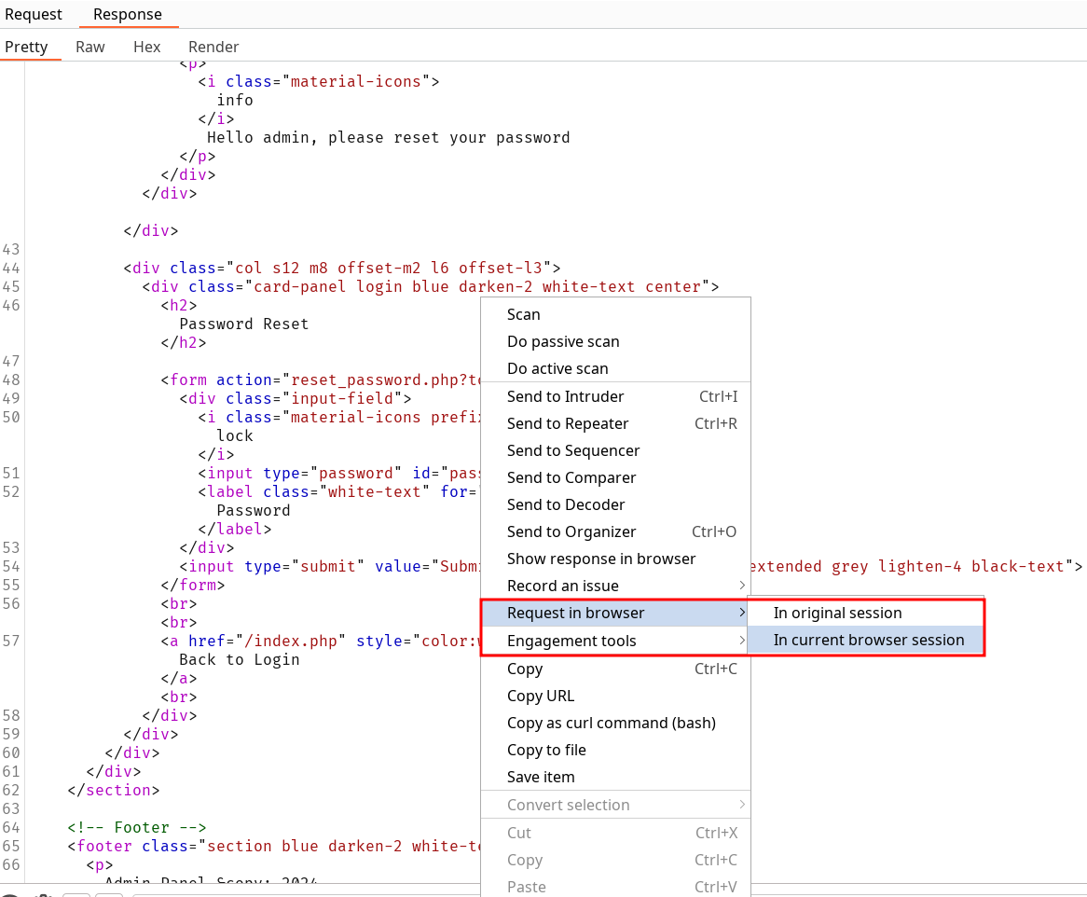This screenshot has height=897, width=1087.
Task: Click Copy as curl command (bash)
Action: coord(611,724)
